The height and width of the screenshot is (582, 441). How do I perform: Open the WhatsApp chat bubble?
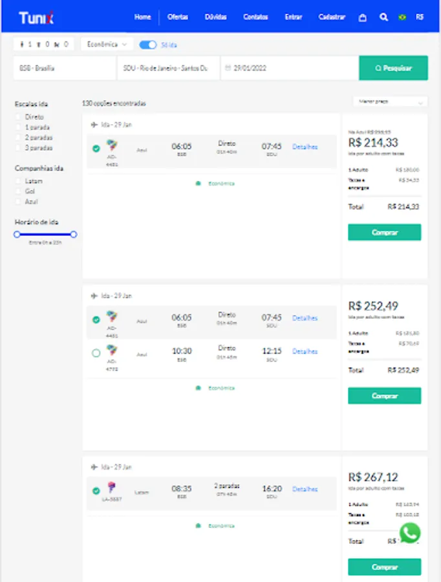pos(410,532)
